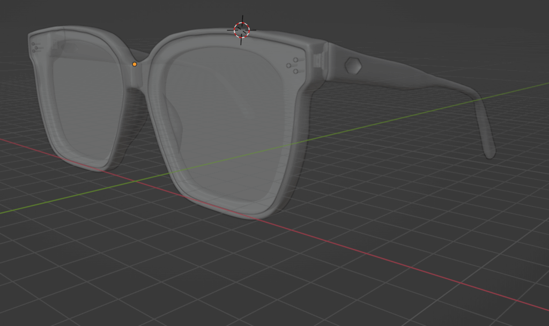Screen dimensions: 549x326
Task: Click the rivets at the far-left frame corner
Action: click(36, 48)
